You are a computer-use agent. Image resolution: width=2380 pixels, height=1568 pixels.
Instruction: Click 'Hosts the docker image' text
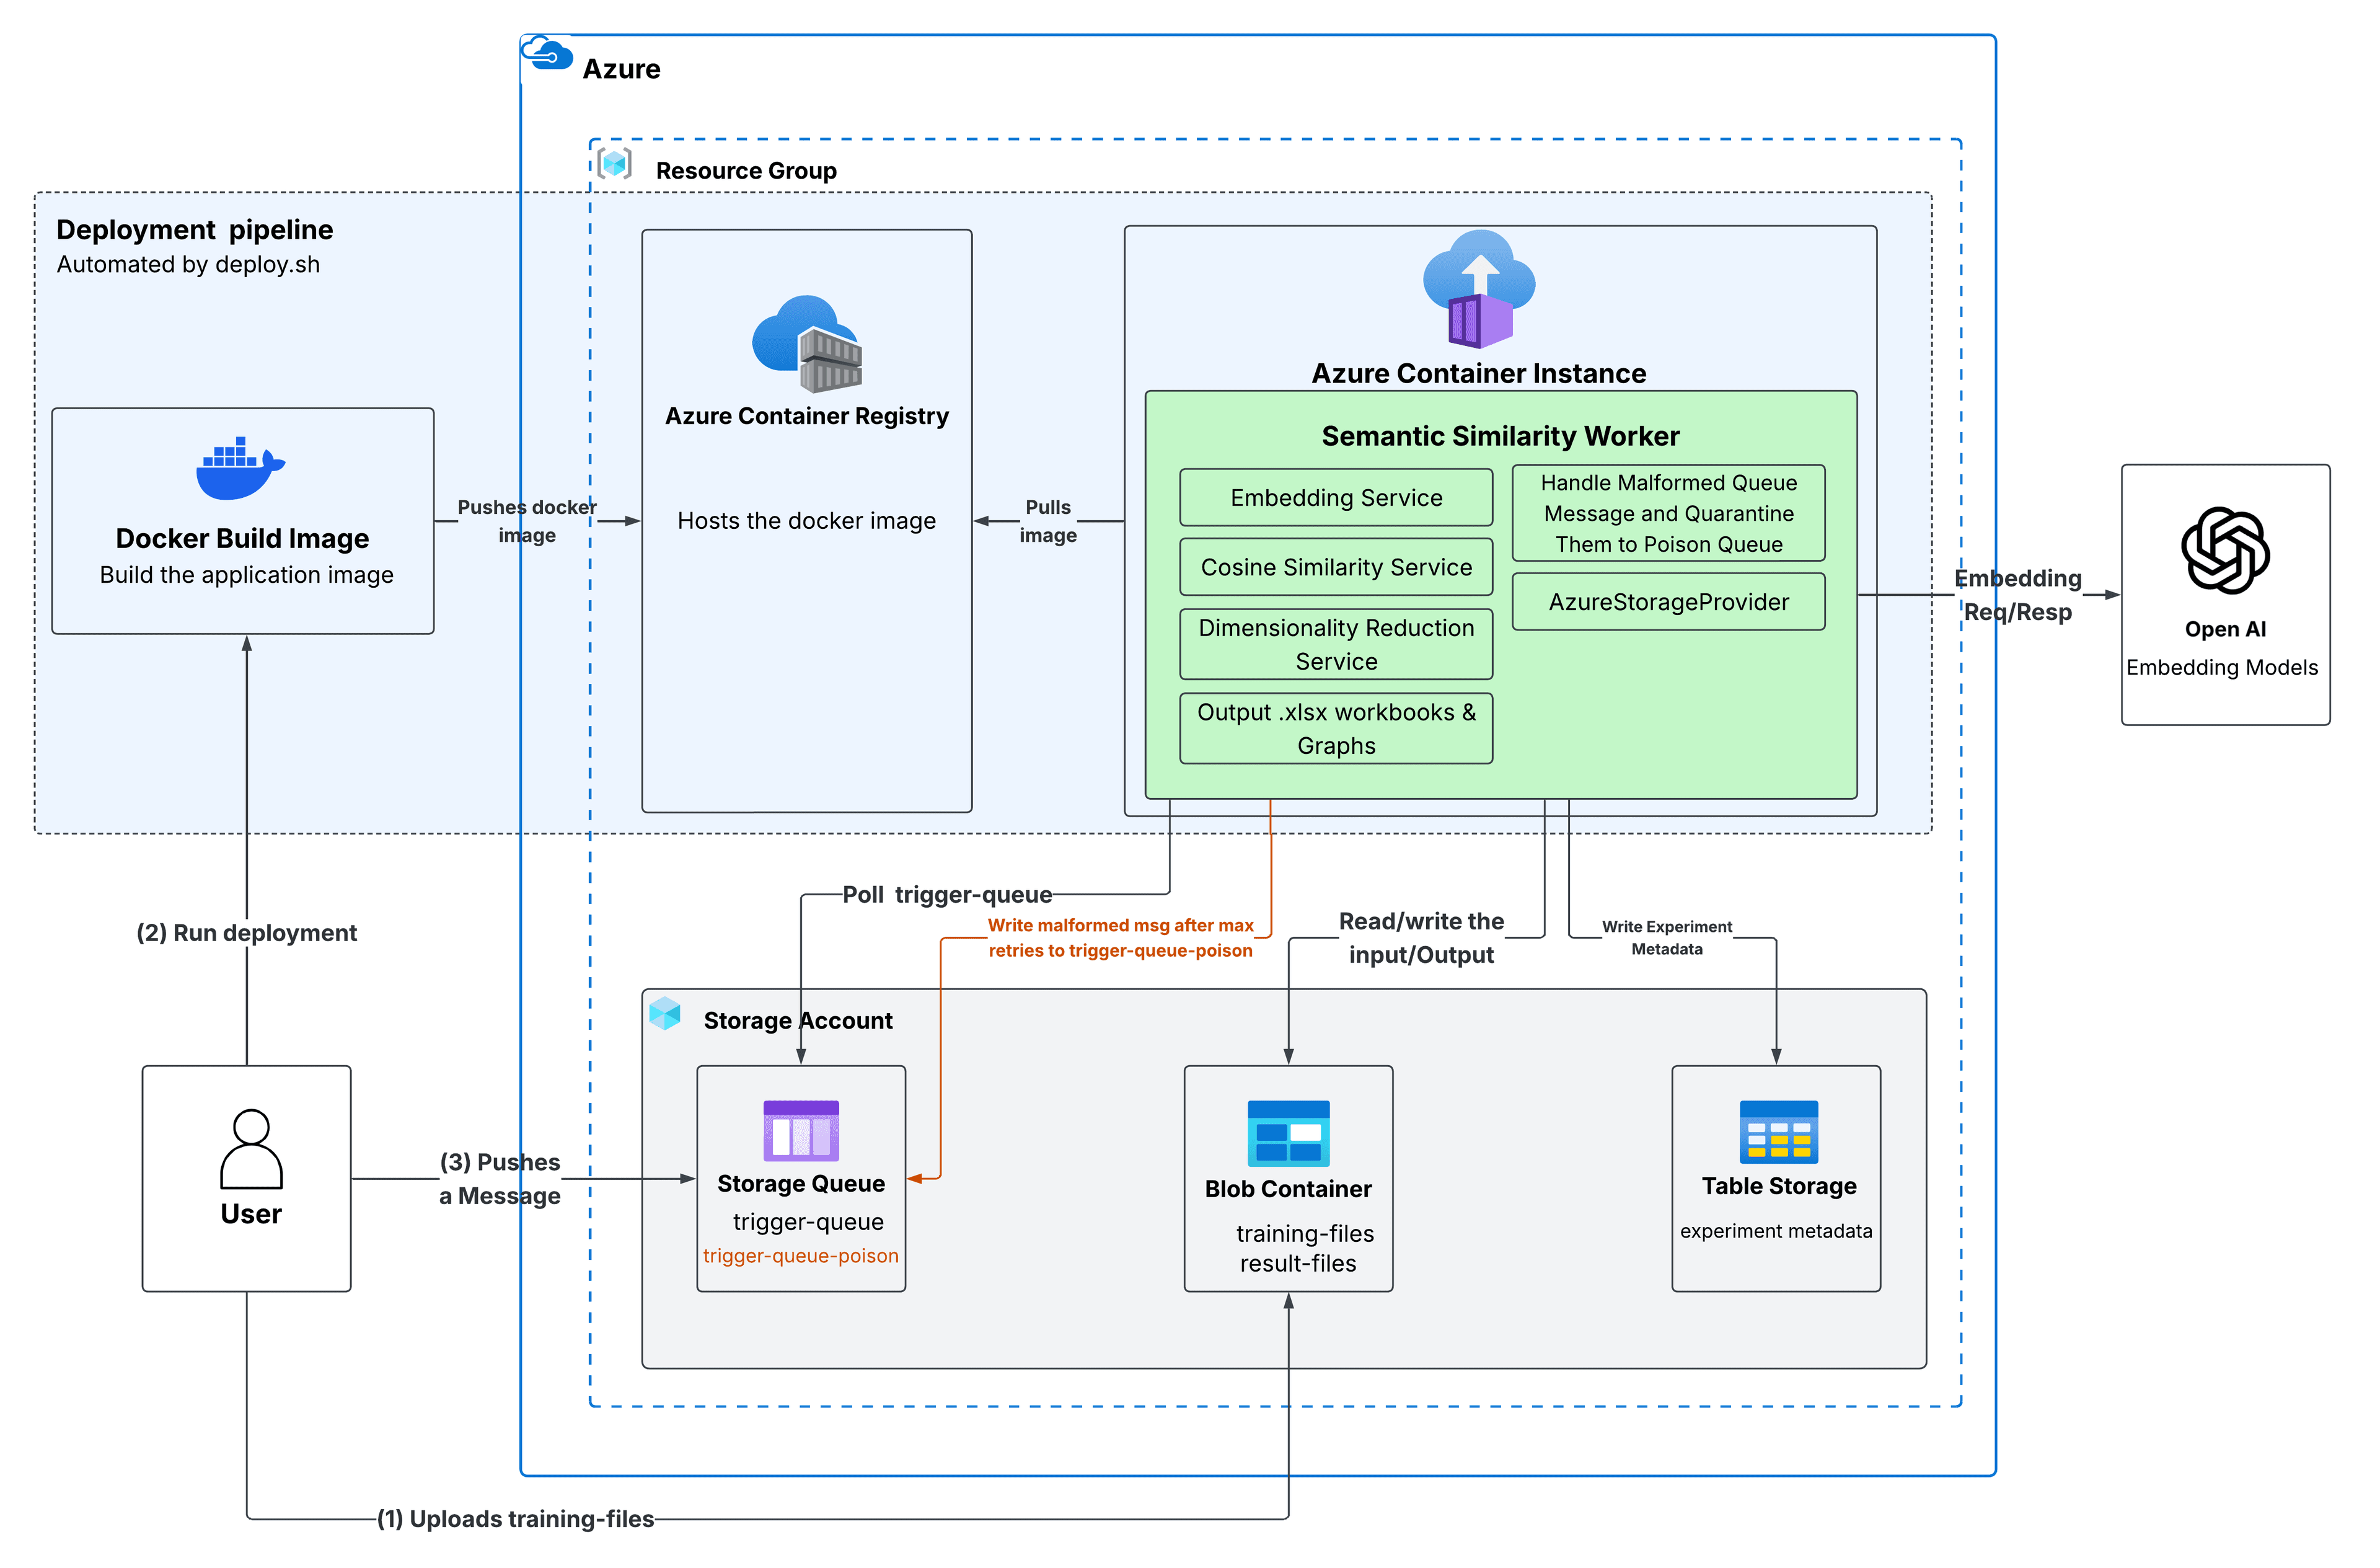[x=807, y=520]
